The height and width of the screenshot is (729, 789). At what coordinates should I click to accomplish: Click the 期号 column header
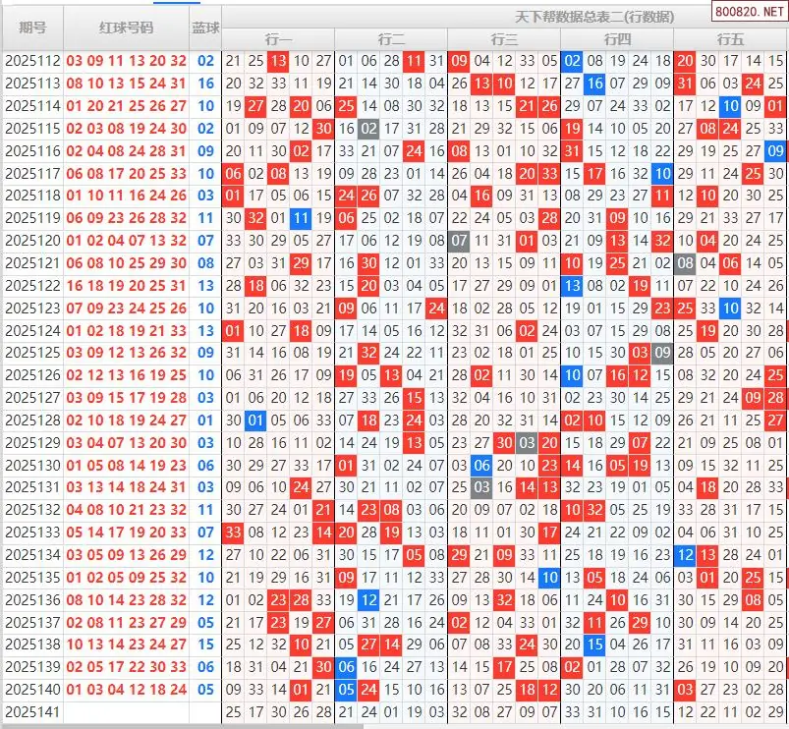(x=32, y=28)
